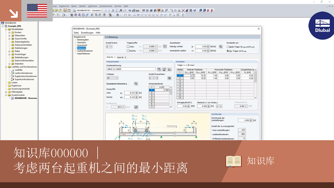Open crane library icon beside Kranbezeichnung field
This screenshot has width=334, height=188.
point(159,70)
